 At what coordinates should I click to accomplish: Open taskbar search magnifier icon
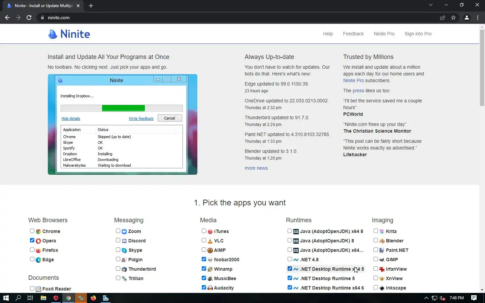18,298
